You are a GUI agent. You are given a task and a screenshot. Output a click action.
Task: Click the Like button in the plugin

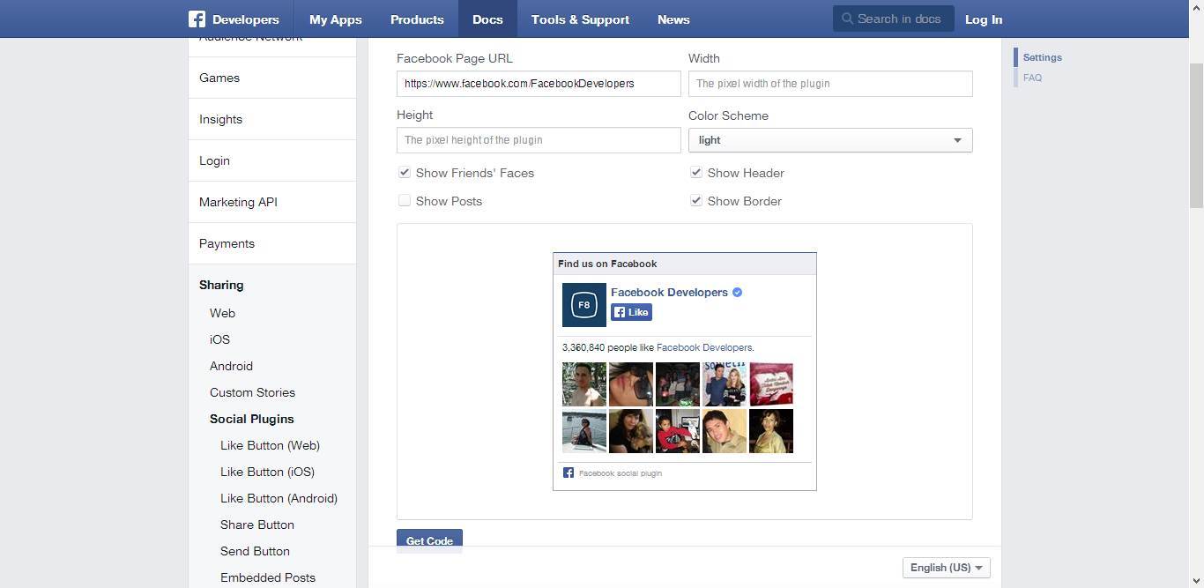click(x=631, y=312)
